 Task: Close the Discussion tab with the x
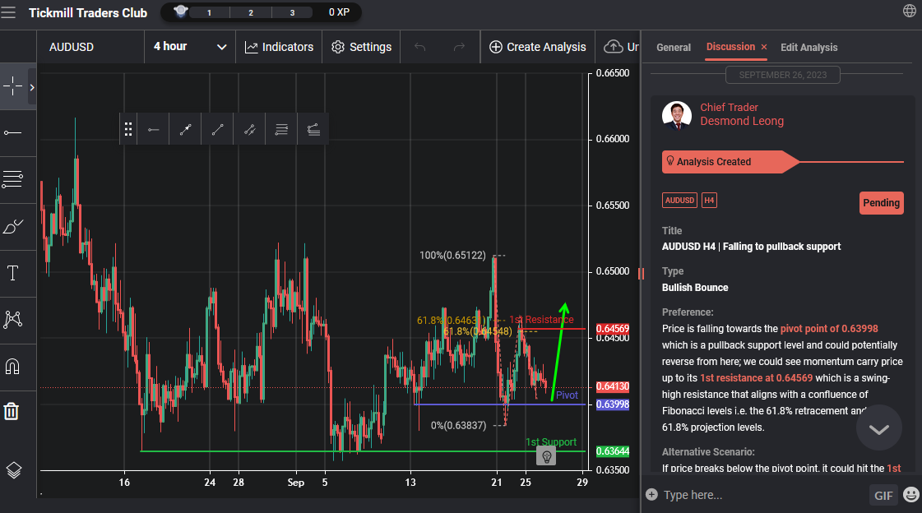pyautogui.click(x=764, y=47)
